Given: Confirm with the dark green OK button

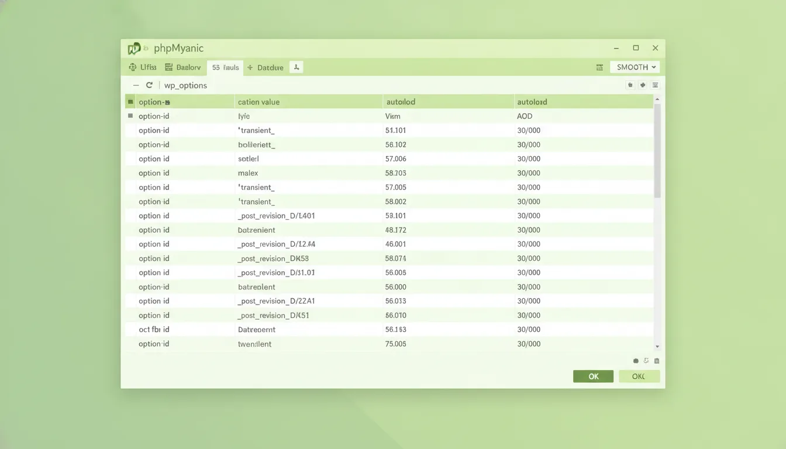Looking at the screenshot, I should [x=593, y=377].
